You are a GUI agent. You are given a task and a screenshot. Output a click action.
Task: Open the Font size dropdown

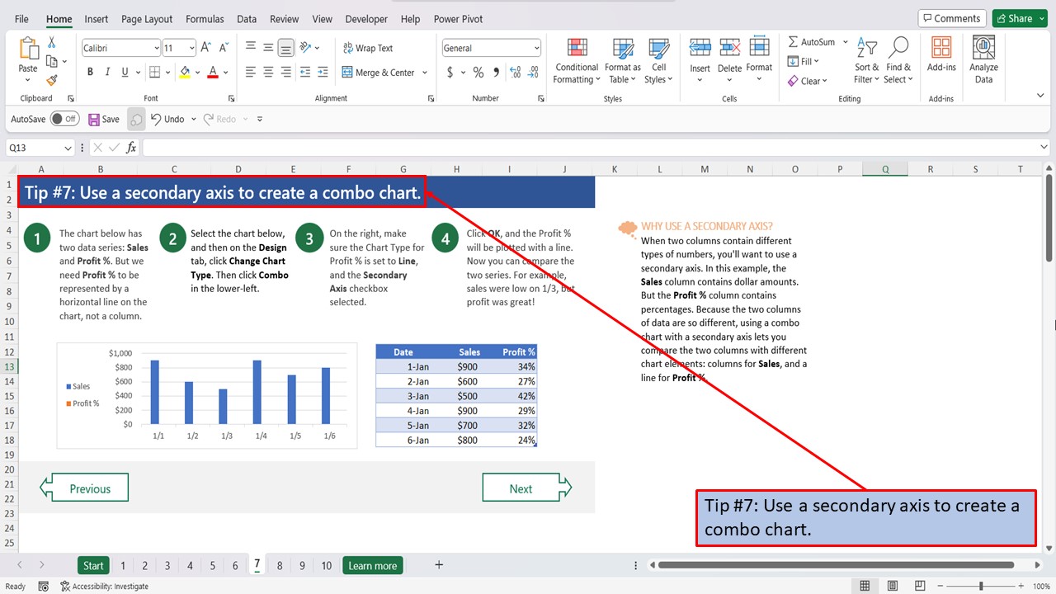[191, 47]
